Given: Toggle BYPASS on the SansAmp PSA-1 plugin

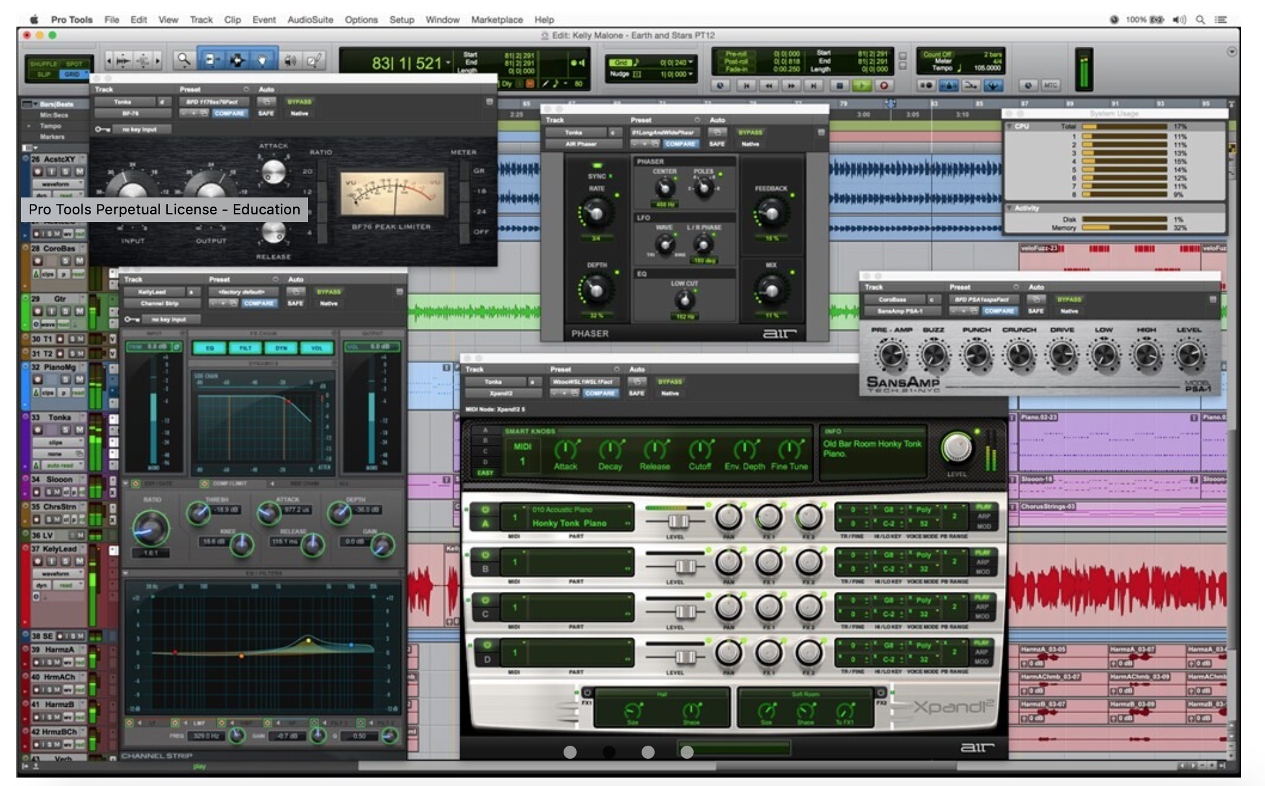Looking at the screenshot, I should (x=1069, y=299).
